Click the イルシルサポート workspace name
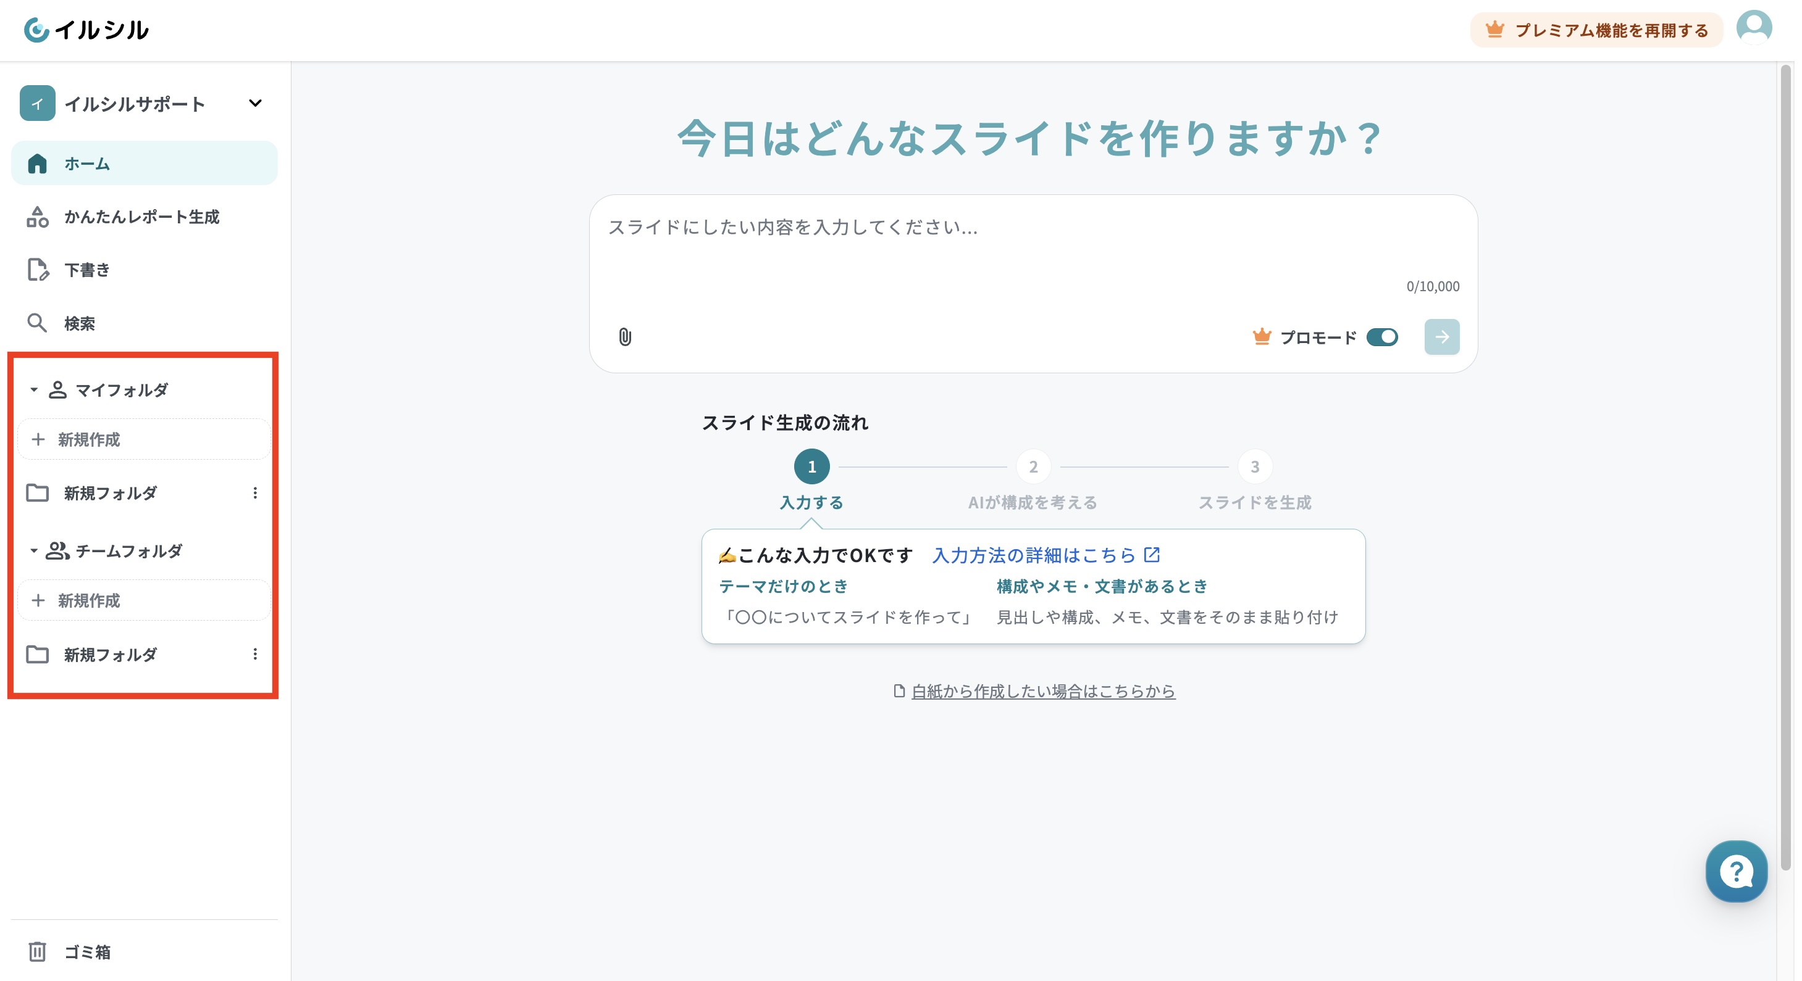Screen dimensions: 1802x981 click(135, 104)
